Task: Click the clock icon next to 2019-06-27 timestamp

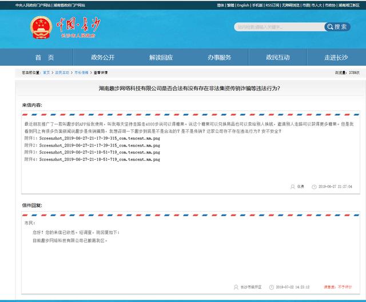Action: click(314, 186)
